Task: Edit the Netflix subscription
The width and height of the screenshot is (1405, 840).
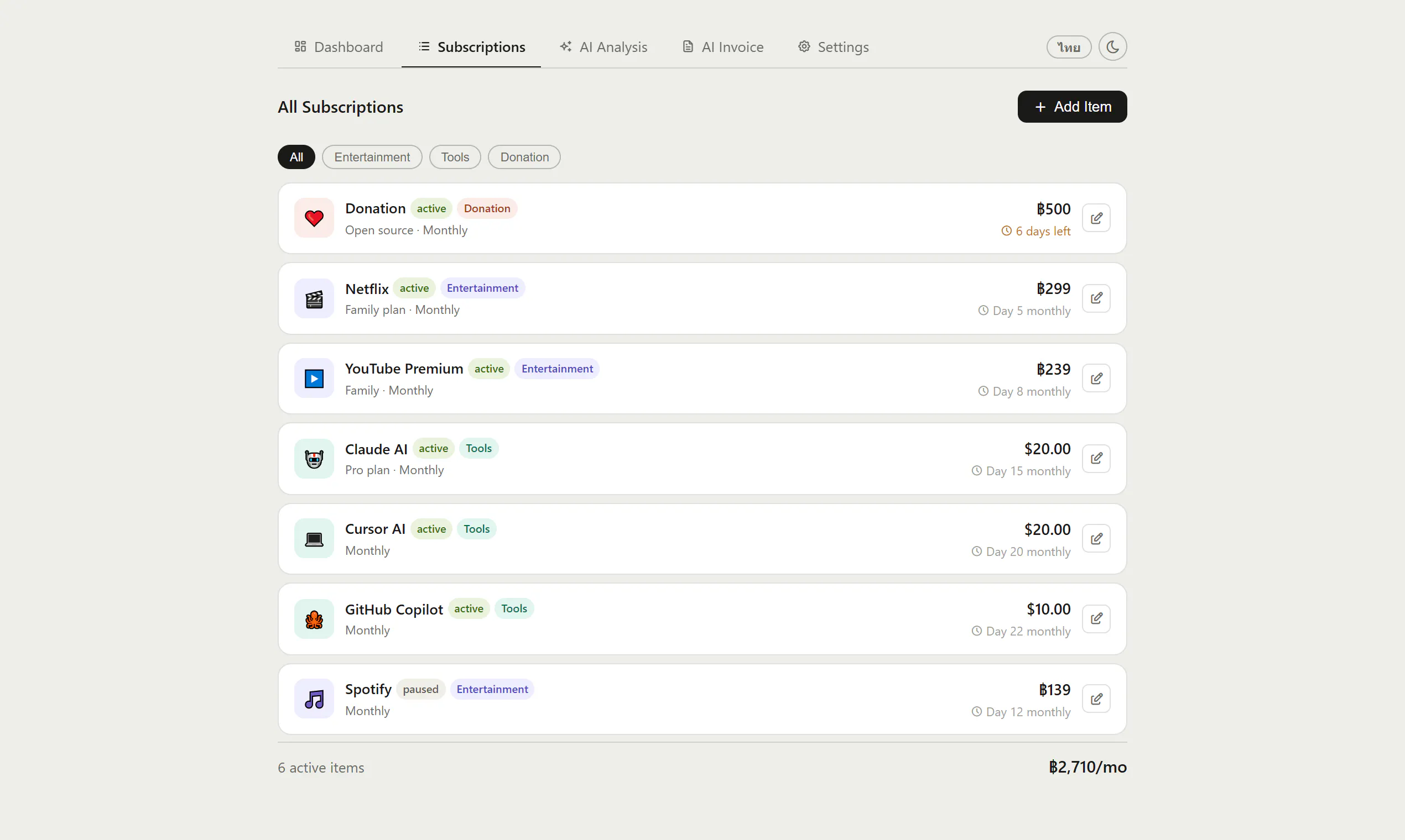Action: point(1096,298)
